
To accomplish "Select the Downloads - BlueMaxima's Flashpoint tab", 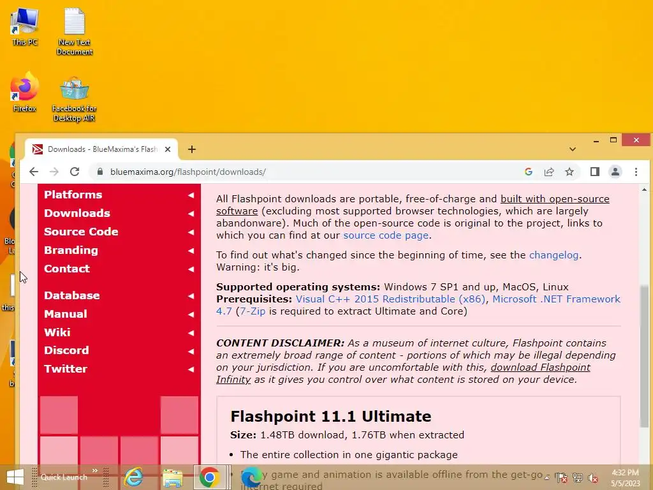I will (x=101, y=149).
